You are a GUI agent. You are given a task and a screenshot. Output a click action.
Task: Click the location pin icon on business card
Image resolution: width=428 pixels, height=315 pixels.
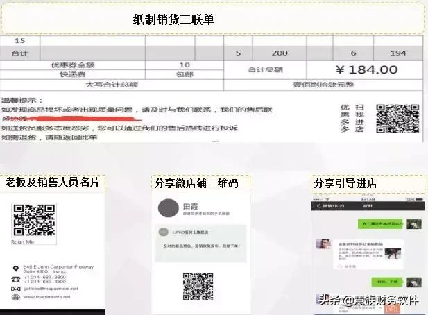(x=16, y=269)
